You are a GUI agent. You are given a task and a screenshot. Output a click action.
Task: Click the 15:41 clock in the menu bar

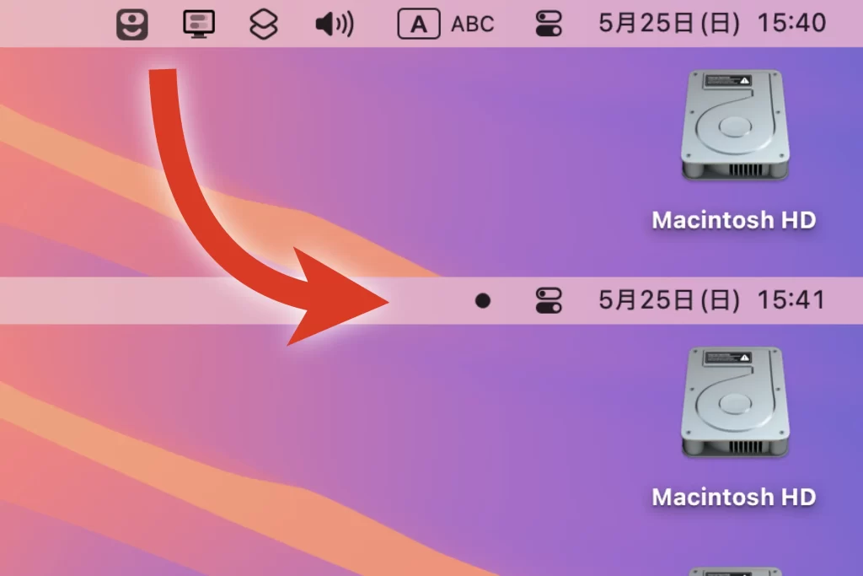pos(791,300)
